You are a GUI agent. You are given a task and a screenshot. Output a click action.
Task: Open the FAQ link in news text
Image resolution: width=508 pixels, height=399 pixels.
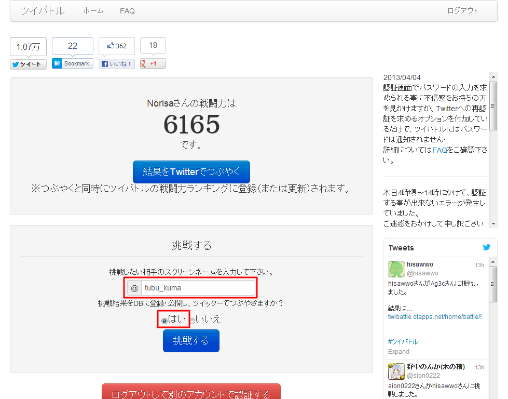[440, 150]
